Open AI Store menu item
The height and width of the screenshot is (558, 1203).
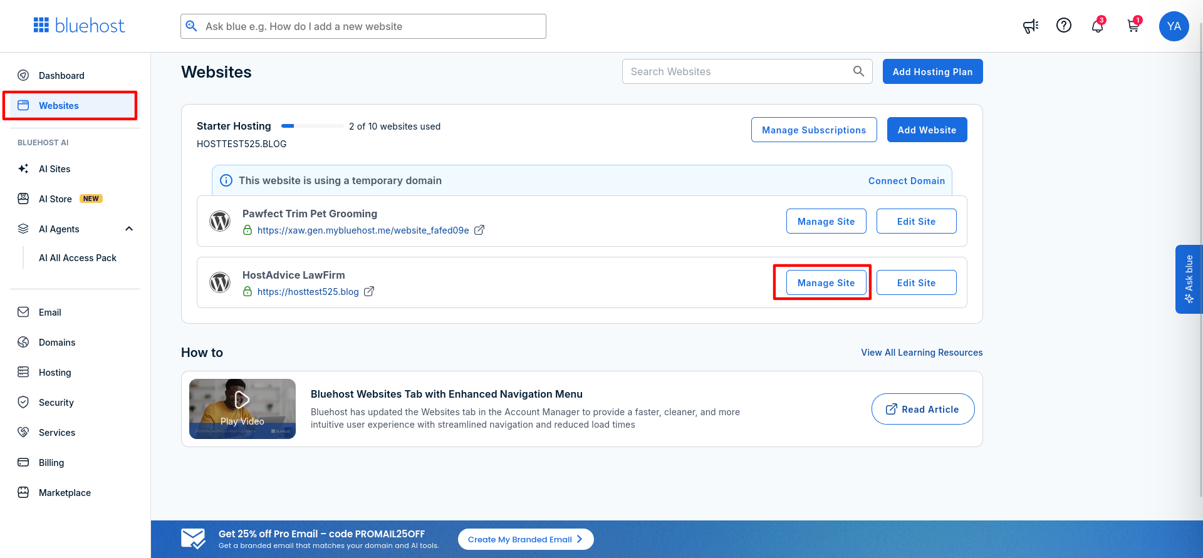[55, 199]
